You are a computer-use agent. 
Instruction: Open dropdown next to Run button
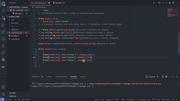[156, 3]
